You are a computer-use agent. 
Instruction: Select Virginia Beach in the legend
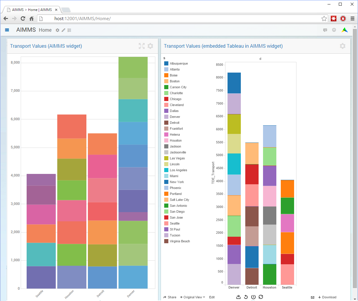coord(180,241)
